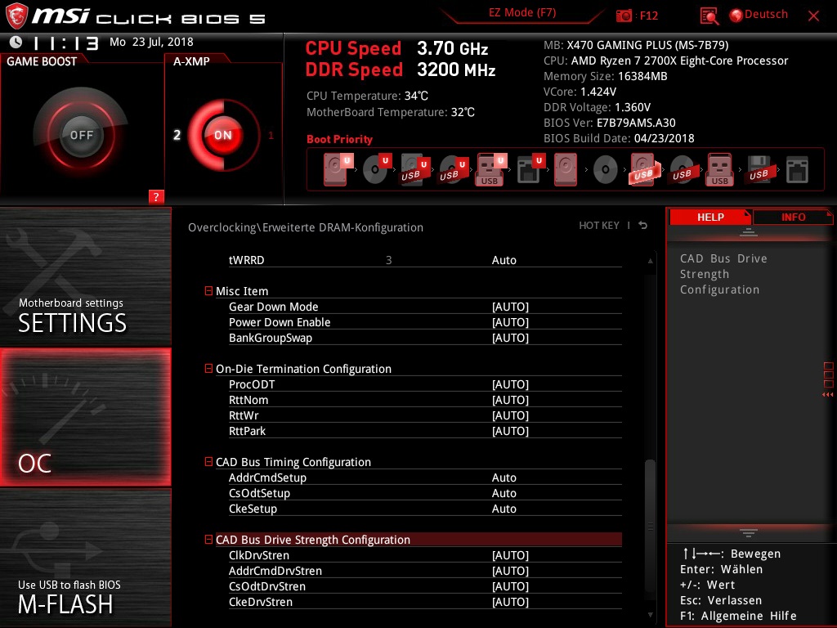Collapse the Misc Item section
This screenshot has width=837, height=628.
coord(208,291)
